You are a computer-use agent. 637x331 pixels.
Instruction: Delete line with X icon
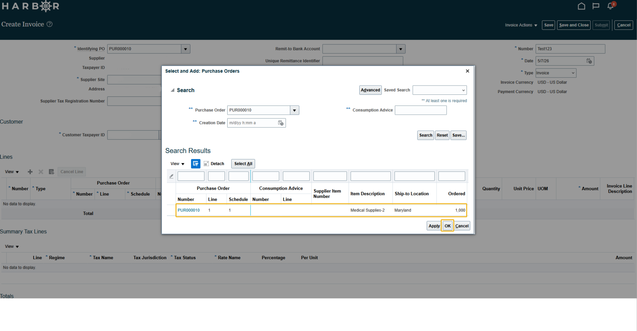41,172
